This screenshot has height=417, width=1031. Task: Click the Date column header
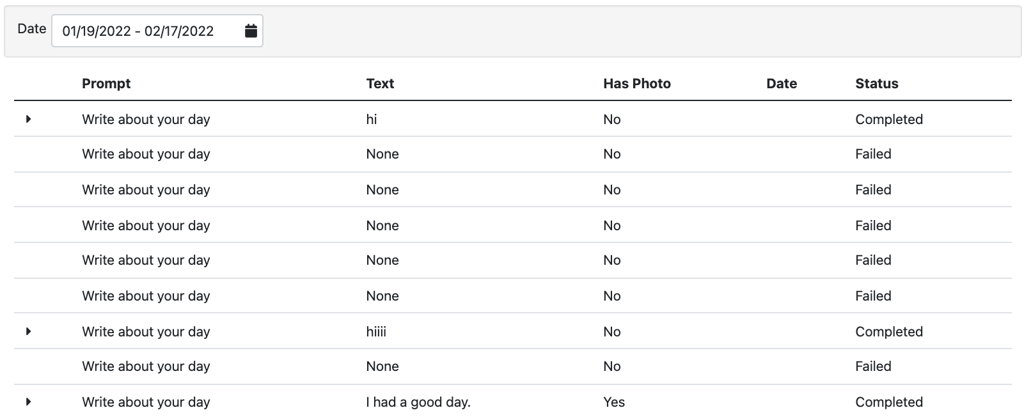coord(782,83)
